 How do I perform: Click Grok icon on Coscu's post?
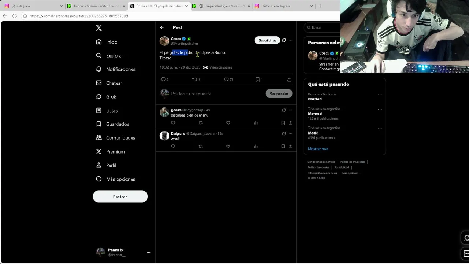point(284,40)
